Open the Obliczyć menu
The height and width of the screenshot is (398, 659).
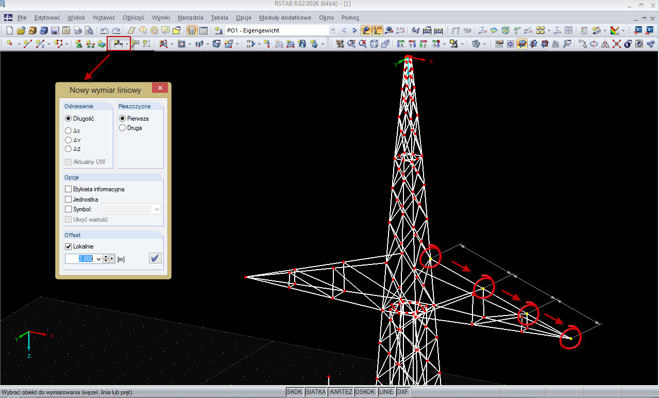click(133, 18)
